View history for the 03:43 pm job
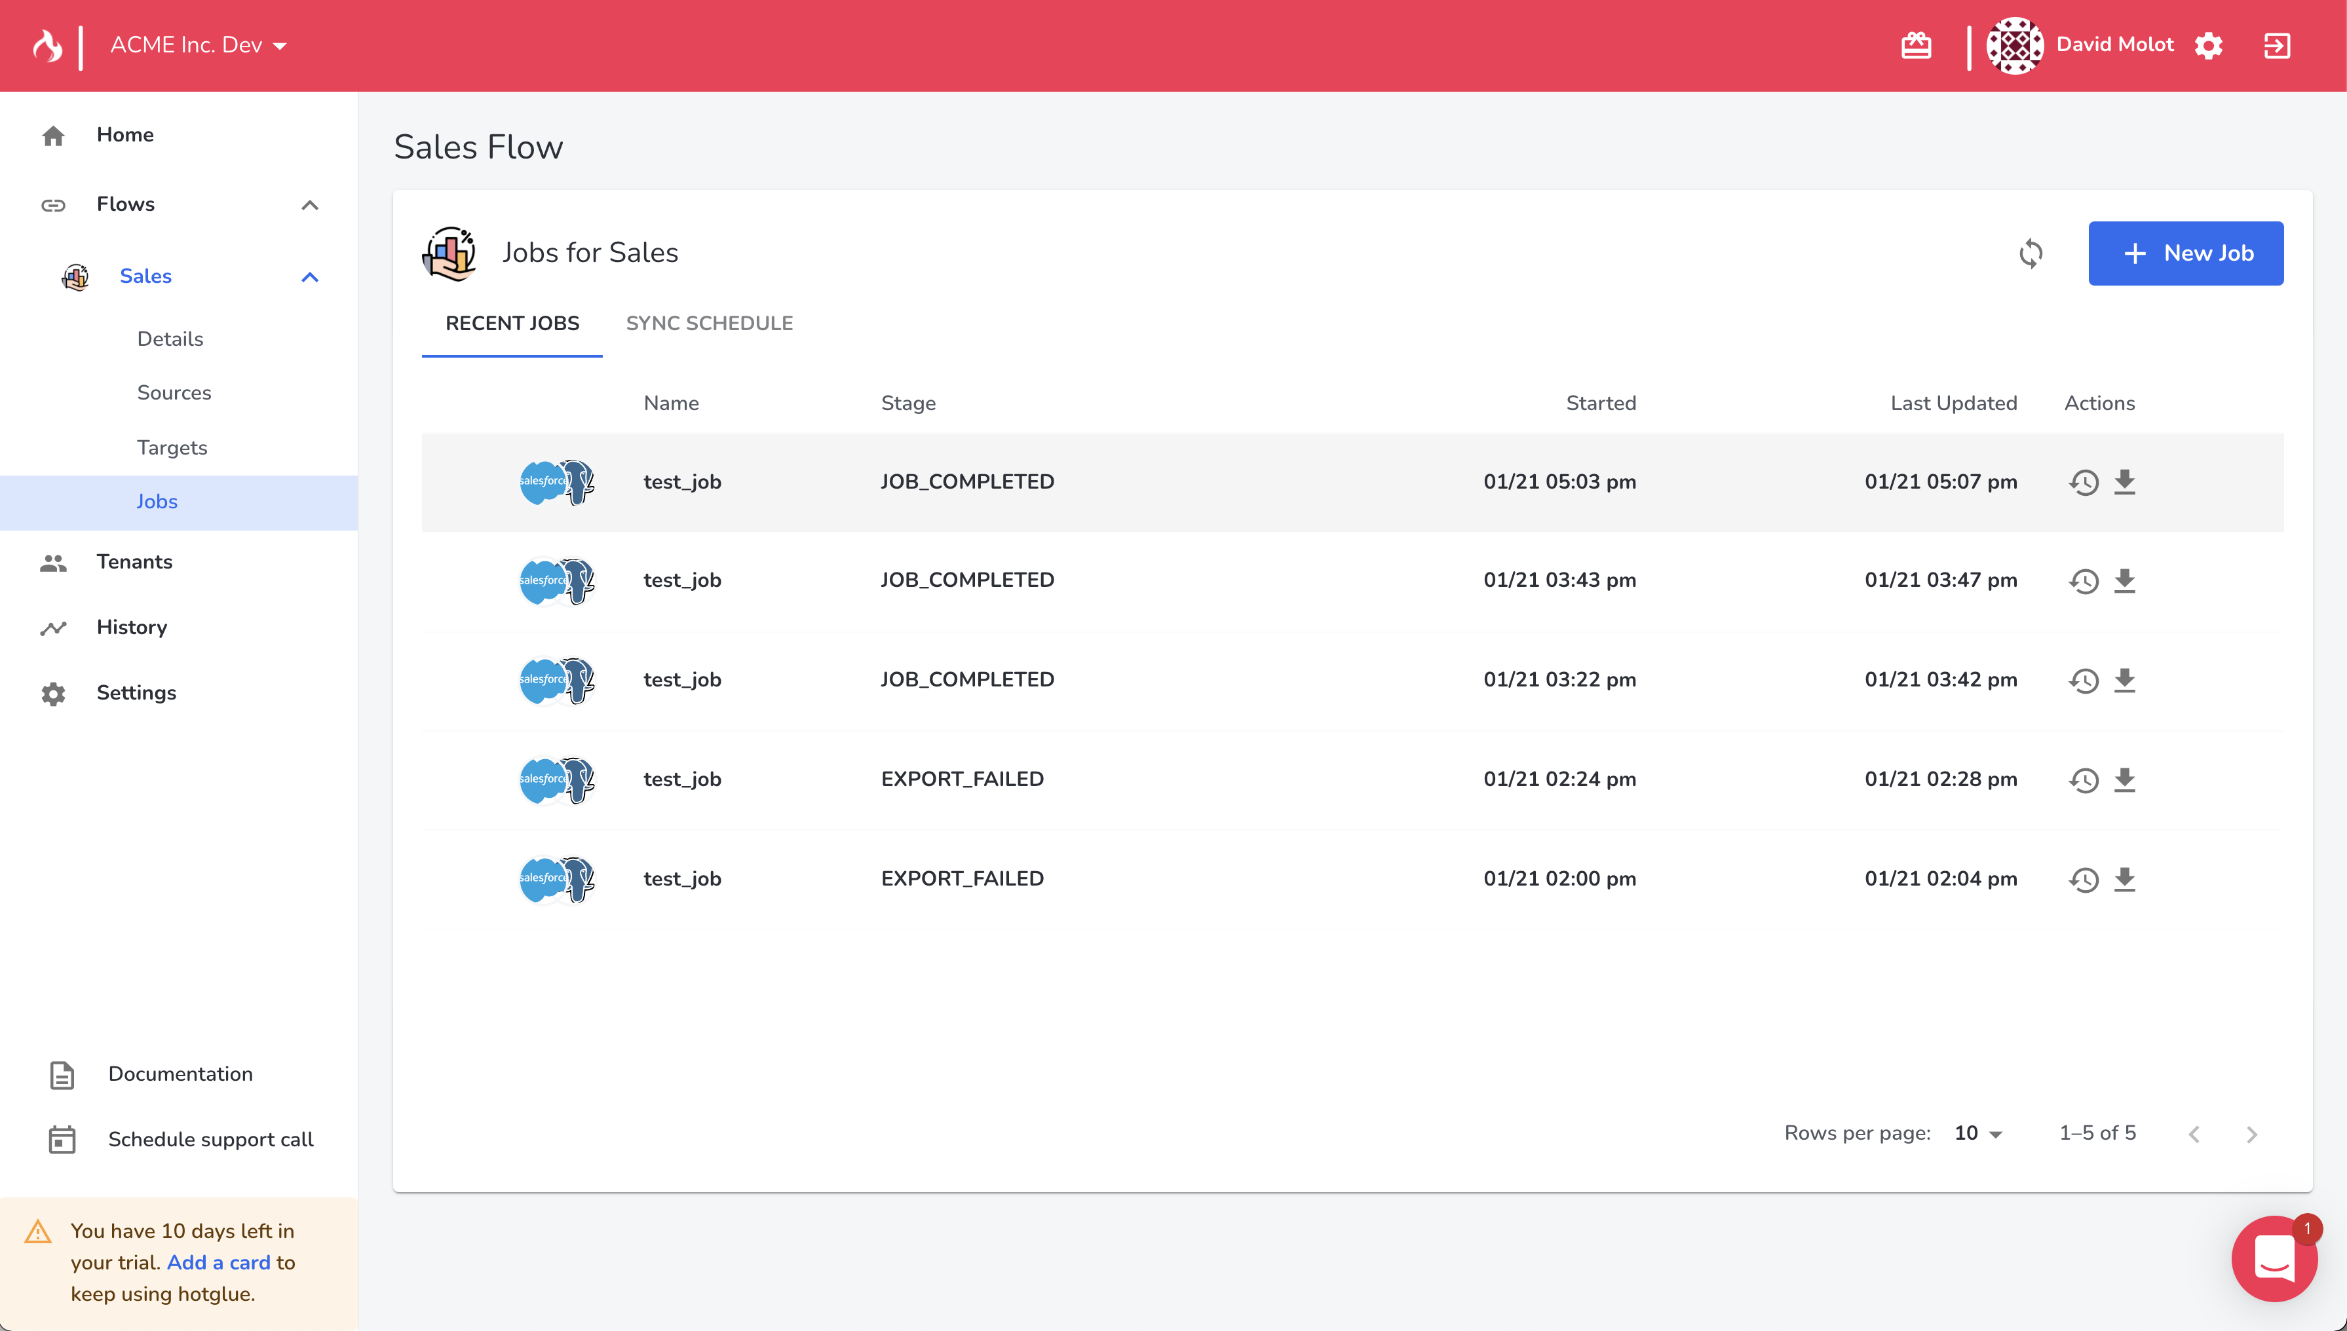2347x1331 pixels. tap(2084, 582)
